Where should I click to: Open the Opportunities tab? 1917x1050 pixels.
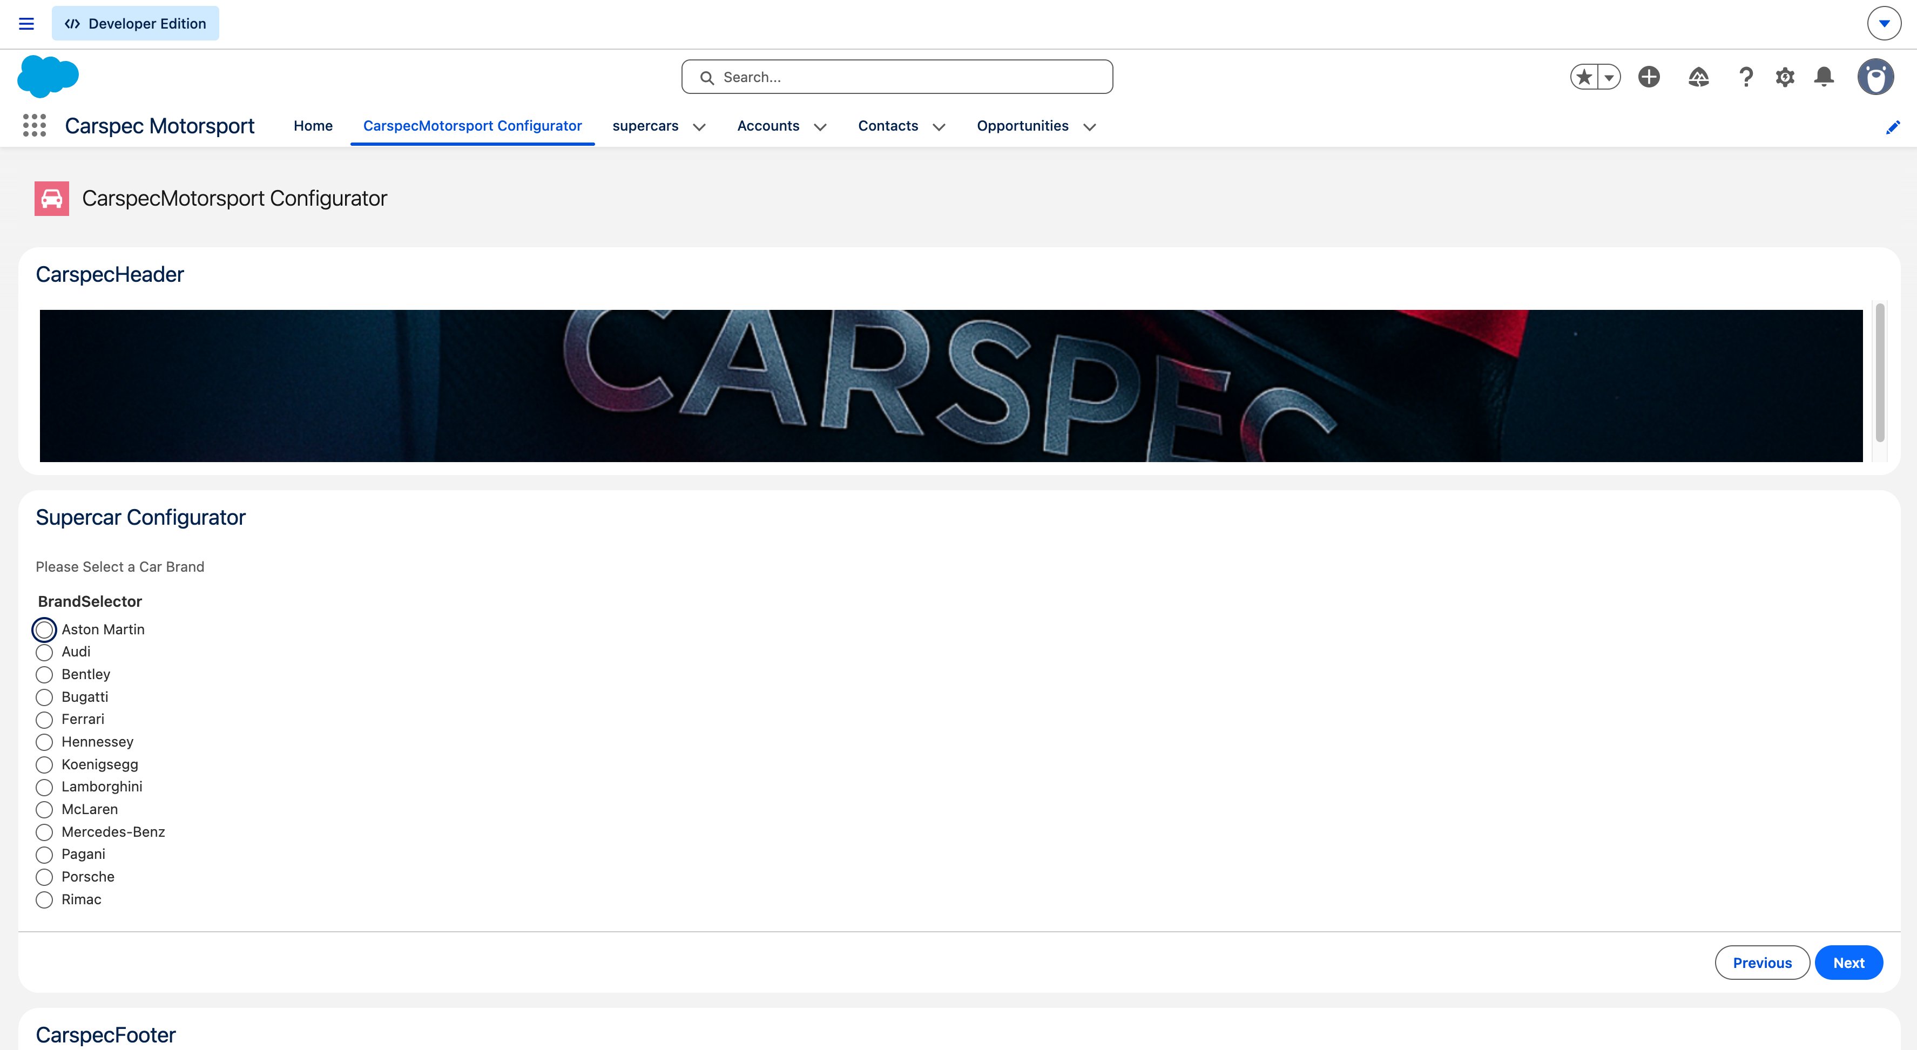click(x=1023, y=126)
